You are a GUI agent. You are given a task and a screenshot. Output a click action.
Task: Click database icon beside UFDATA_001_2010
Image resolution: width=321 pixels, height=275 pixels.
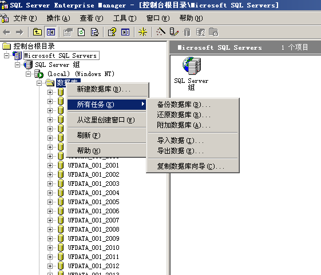pos(61,248)
